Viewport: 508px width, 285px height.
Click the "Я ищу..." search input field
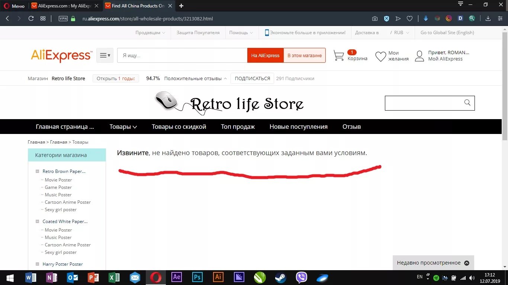click(182, 55)
